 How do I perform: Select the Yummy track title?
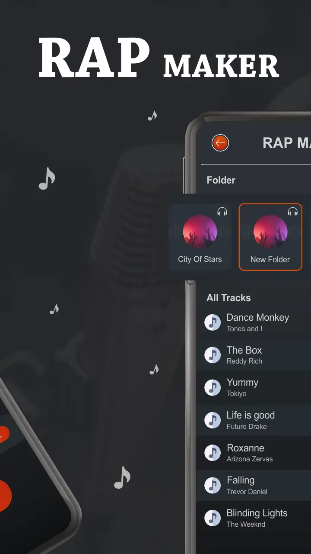[x=242, y=383]
